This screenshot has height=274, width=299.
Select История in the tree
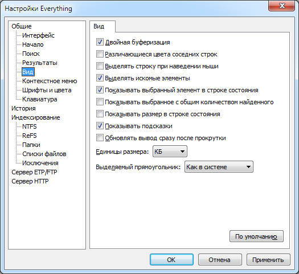23,108
